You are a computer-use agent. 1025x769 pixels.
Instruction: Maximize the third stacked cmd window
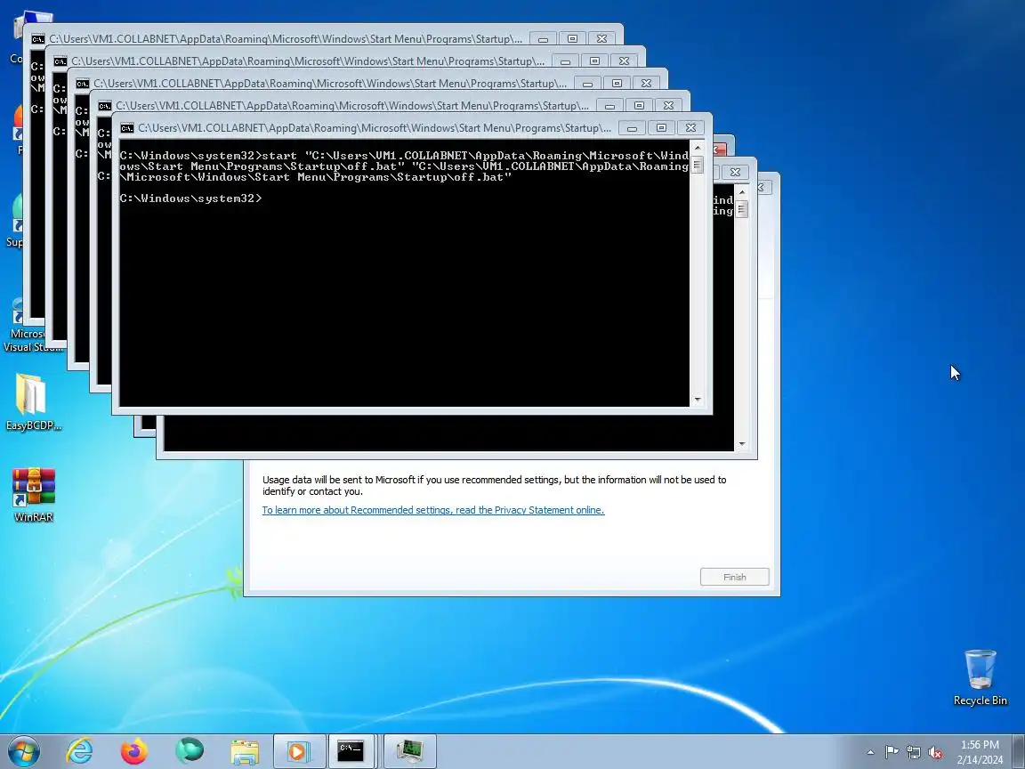click(617, 84)
